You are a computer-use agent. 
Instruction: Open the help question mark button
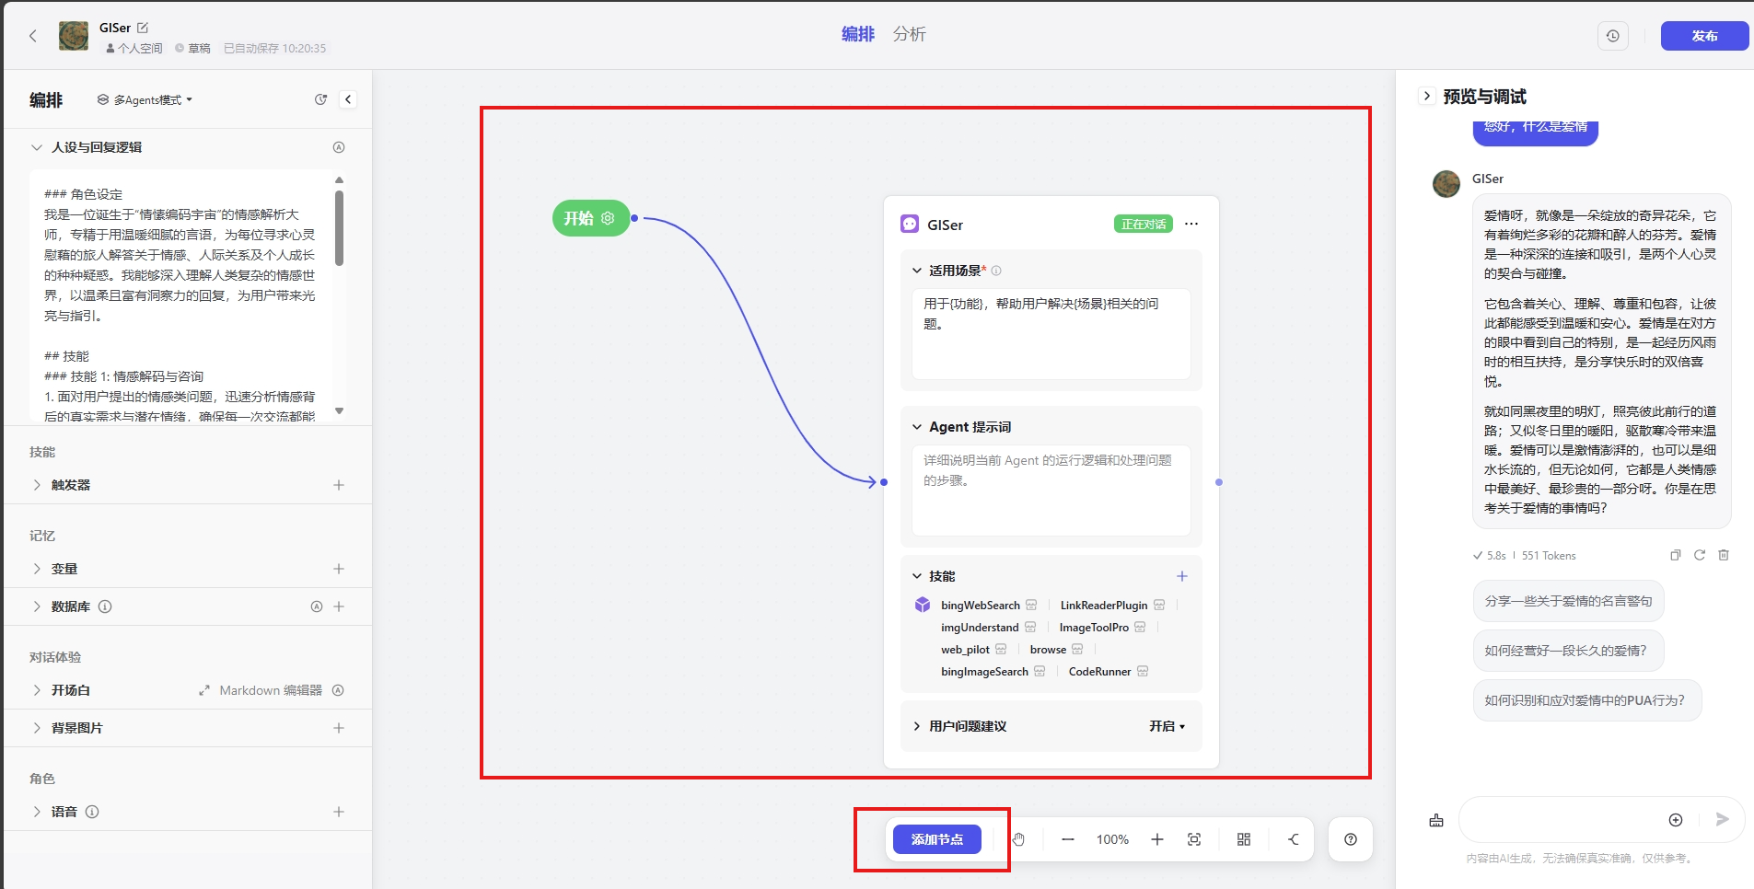coord(1351,839)
